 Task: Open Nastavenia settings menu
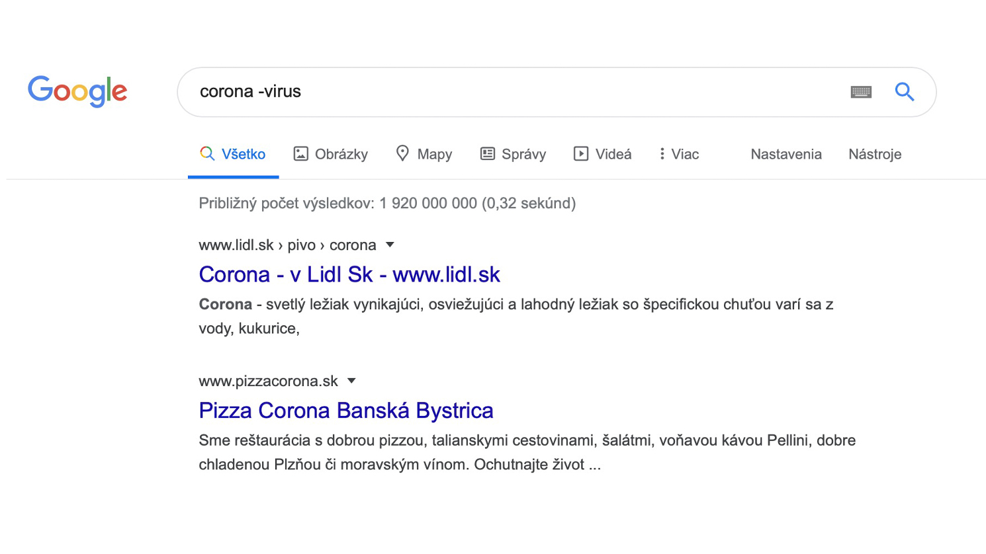click(786, 154)
